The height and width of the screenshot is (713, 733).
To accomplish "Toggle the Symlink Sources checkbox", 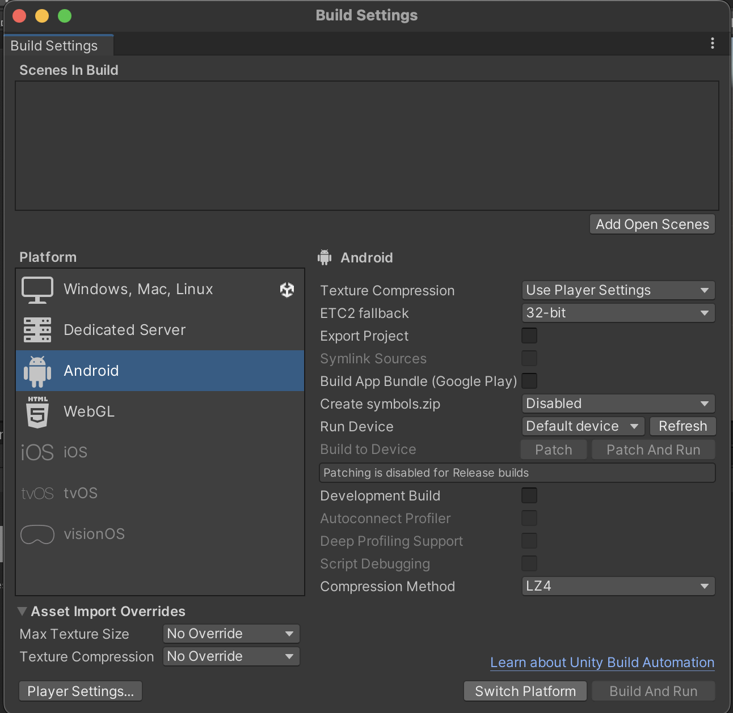I will tap(529, 358).
